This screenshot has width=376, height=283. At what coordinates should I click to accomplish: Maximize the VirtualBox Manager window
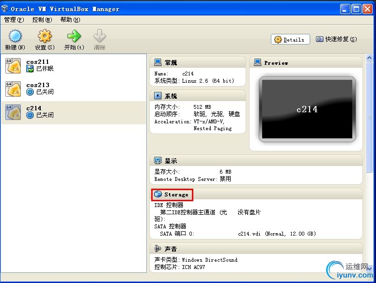356,9
